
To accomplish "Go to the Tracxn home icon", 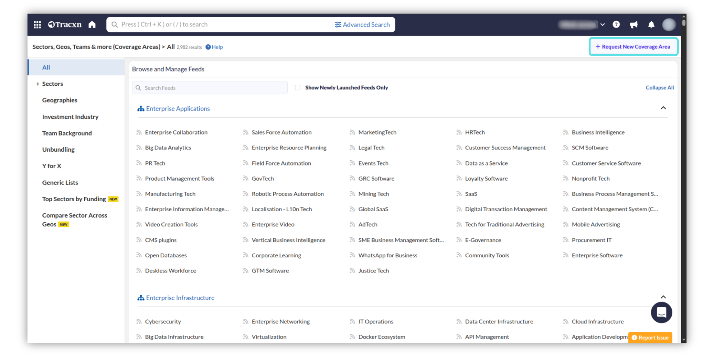I will 92,25.
